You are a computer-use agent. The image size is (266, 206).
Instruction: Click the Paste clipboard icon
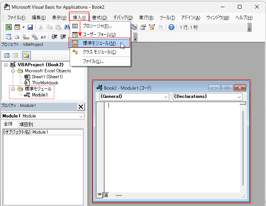[x=58, y=27]
